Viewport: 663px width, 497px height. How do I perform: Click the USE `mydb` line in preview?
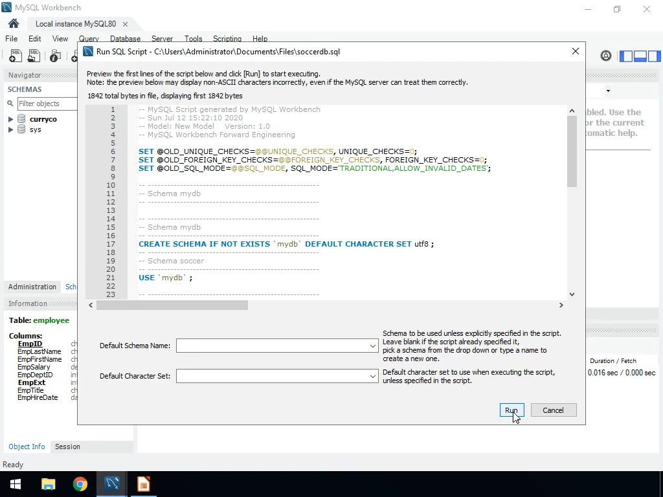click(165, 278)
